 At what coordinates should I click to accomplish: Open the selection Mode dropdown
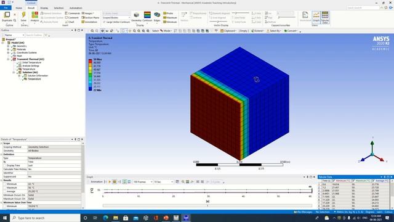pos(166,31)
